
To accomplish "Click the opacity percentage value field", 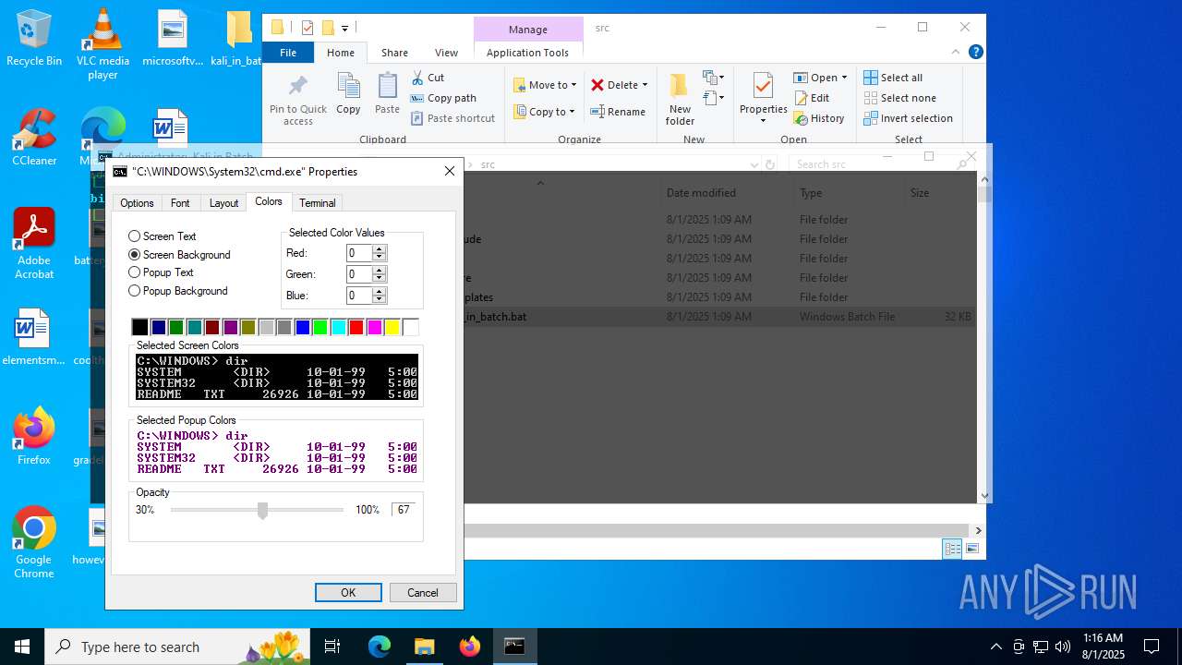I will (x=404, y=510).
